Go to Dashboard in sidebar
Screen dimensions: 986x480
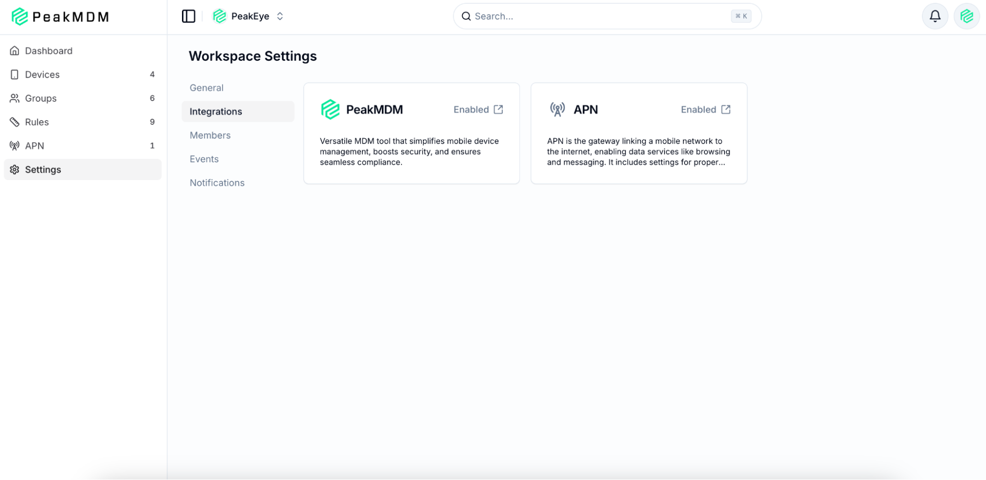pyautogui.click(x=48, y=51)
